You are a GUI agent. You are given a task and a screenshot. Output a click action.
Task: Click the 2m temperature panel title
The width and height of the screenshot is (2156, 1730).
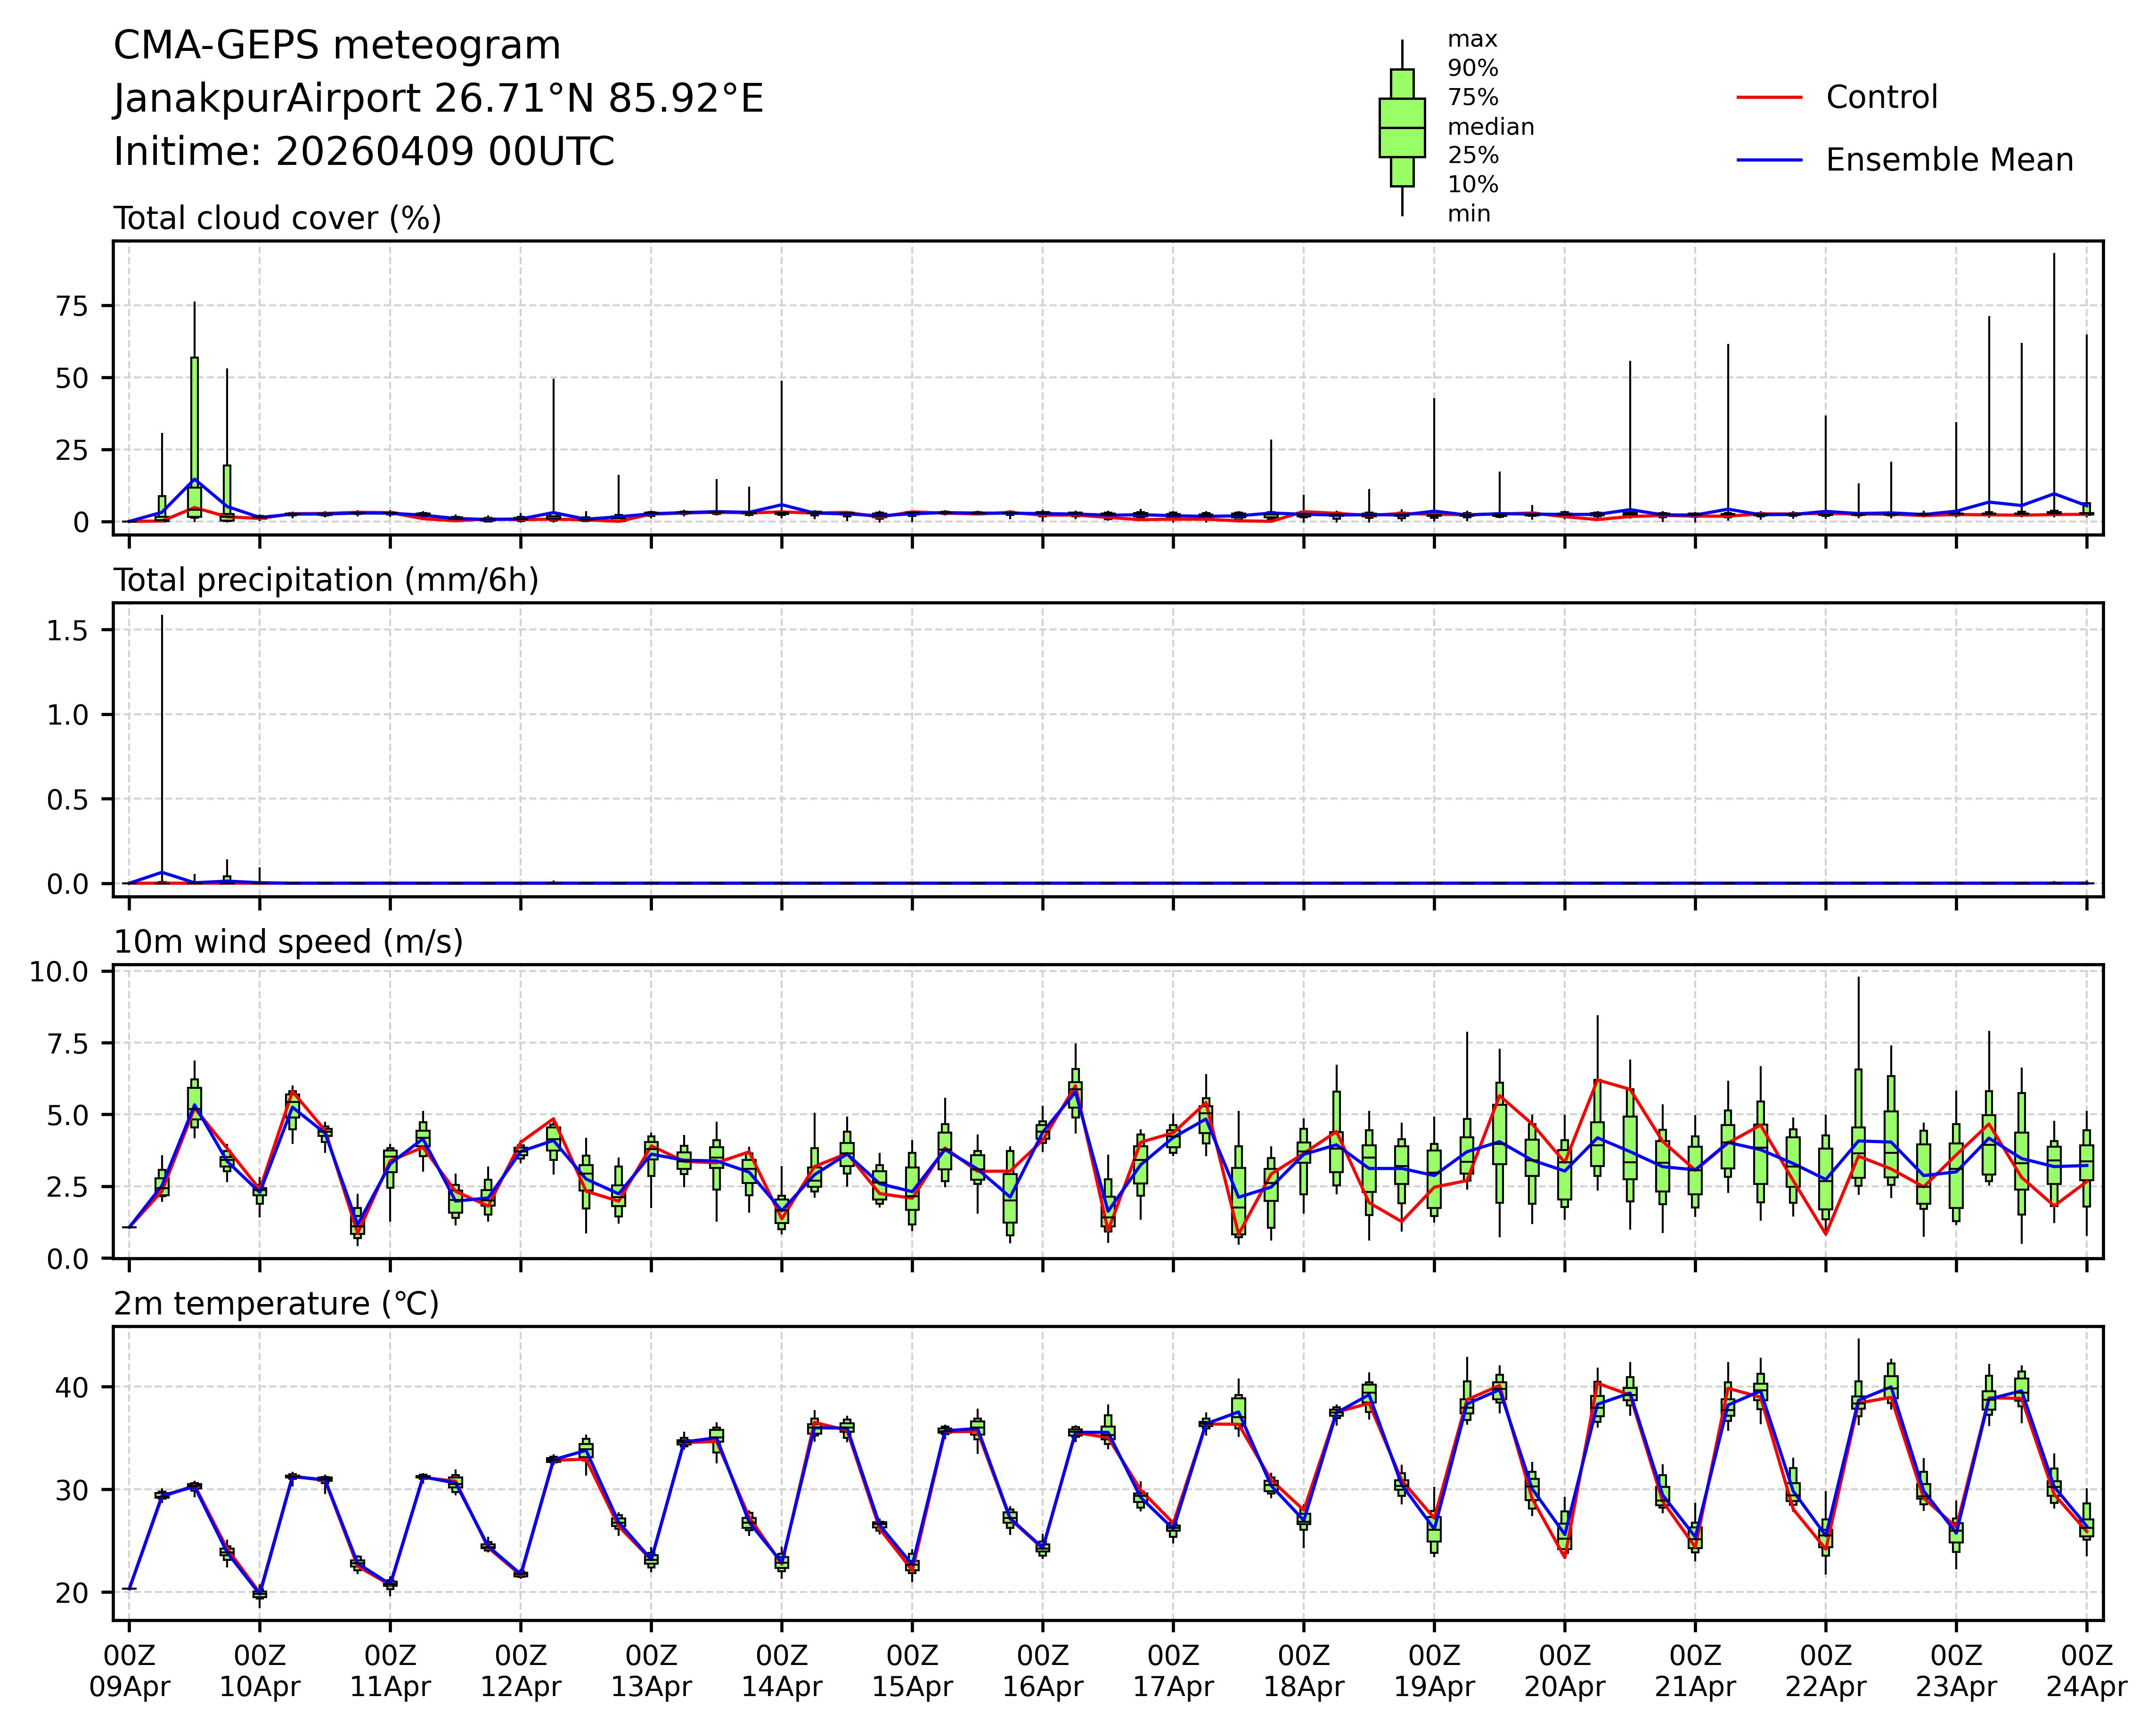click(276, 1304)
